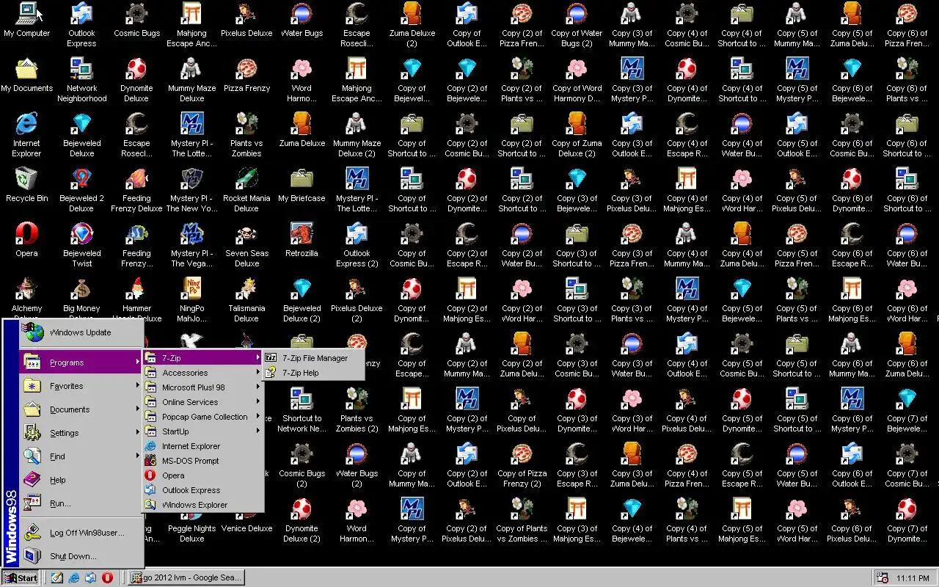The image size is (939, 587).
Task: Launch Opera from the Quick Launch bar
Action: point(107,577)
